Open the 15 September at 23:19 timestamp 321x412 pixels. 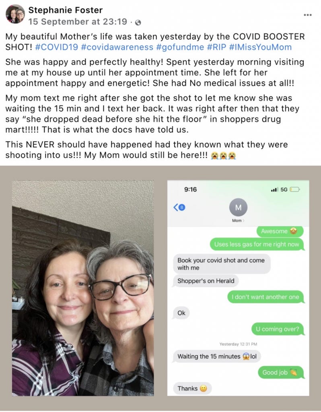click(x=78, y=22)
